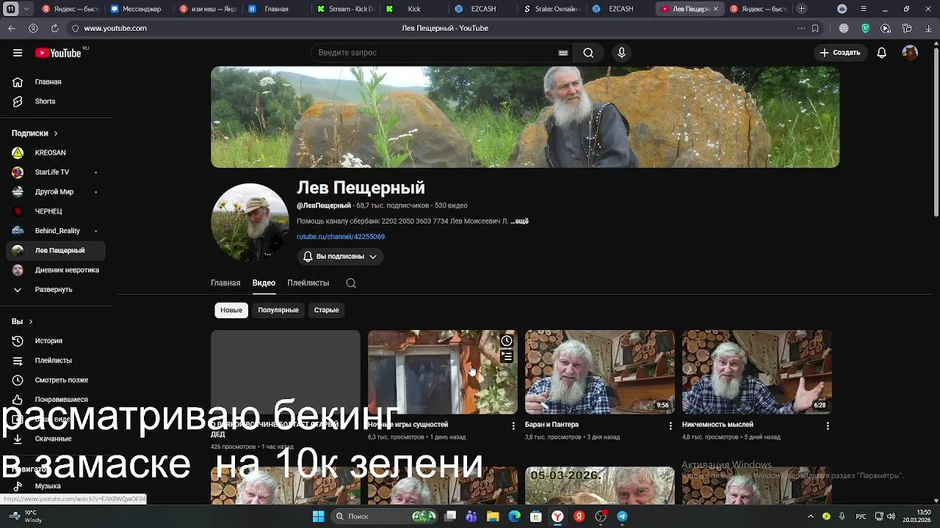Image resolution: width=940 pixels, height=528 pixels.
Task: Open the notifications bell in header
Action: (x=882, y=53)
